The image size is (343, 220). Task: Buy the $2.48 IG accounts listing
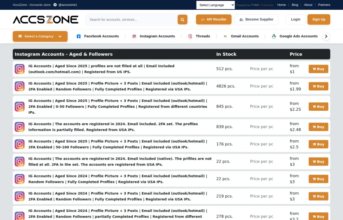coord(318,127)
